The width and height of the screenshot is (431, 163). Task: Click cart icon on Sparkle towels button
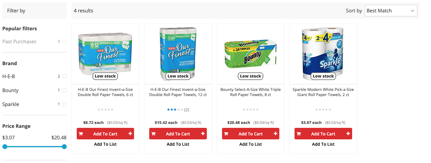(299, 134)
